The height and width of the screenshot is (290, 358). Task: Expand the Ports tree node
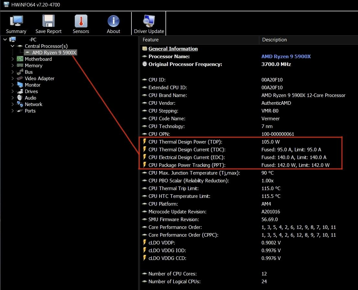tap(13, 111)
